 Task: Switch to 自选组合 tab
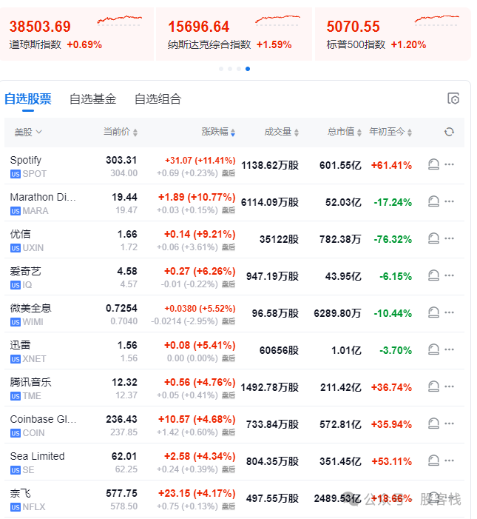[x=158, y=99]
